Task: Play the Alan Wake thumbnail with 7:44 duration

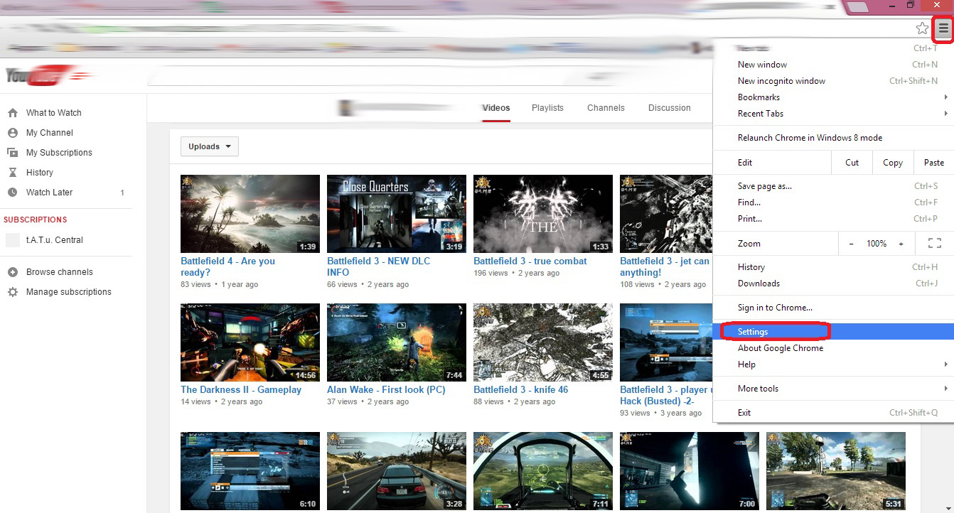Action: click(x=397, y=342)
